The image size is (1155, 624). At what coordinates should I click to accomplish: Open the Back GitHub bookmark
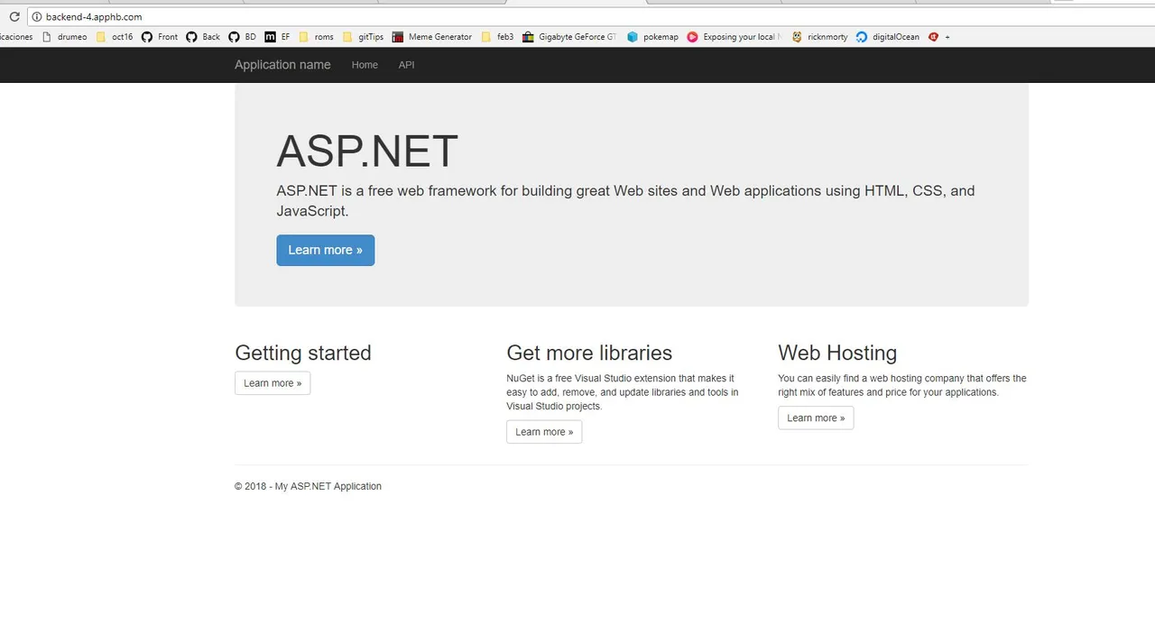pyautogui.click(x=203, y=37)
